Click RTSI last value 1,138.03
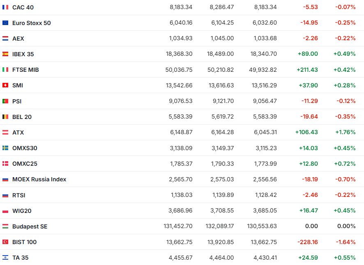This screenshot has height=265, width=364. click(182, 195)
